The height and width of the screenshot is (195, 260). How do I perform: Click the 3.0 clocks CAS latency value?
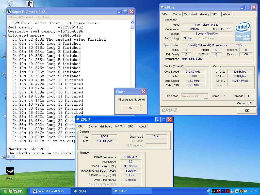tap(131, 166)
